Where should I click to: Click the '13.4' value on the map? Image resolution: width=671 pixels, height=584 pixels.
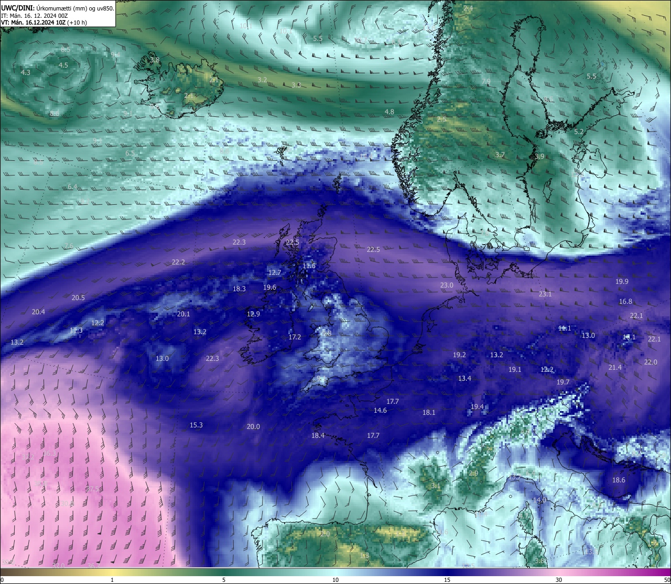464,378
